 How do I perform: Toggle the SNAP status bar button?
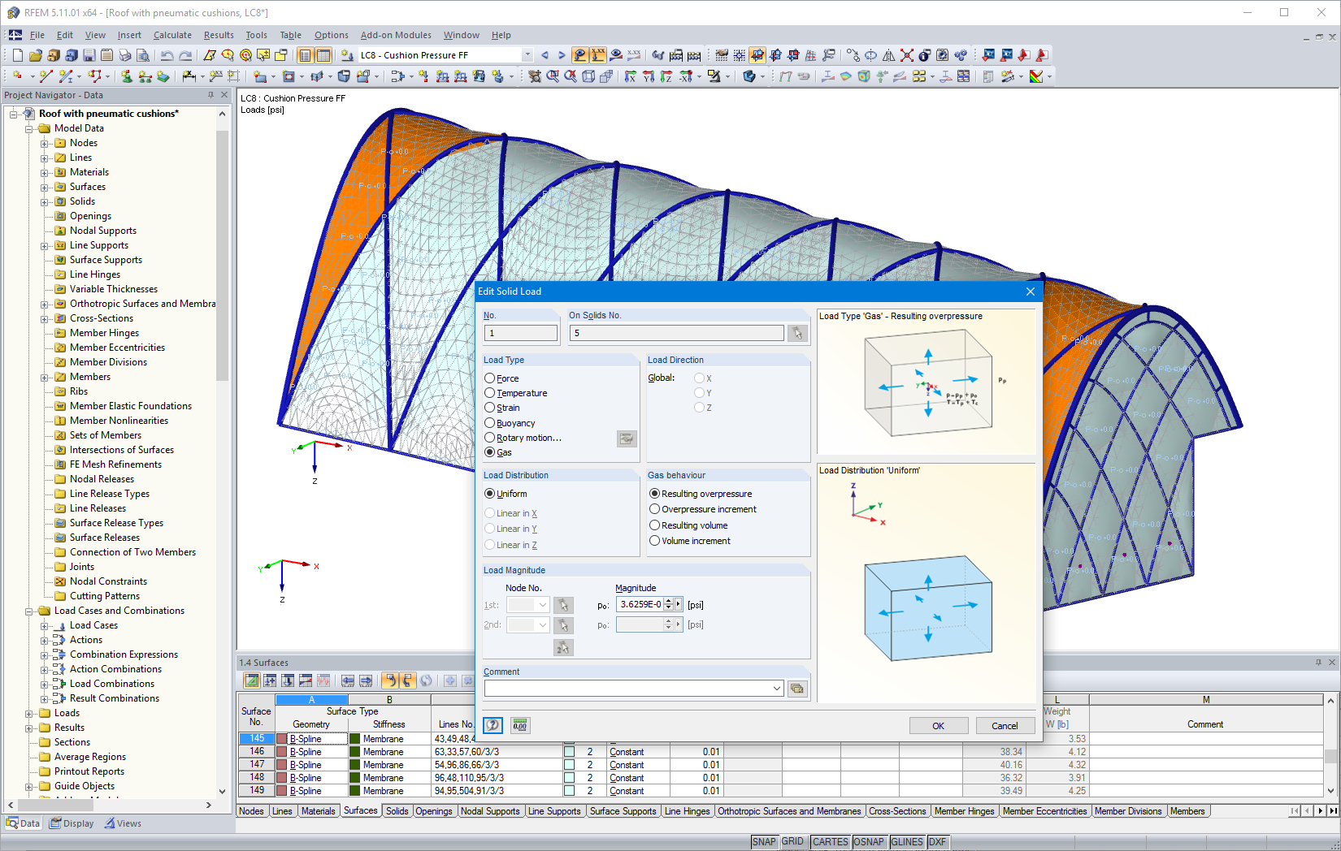pos(764,842)
